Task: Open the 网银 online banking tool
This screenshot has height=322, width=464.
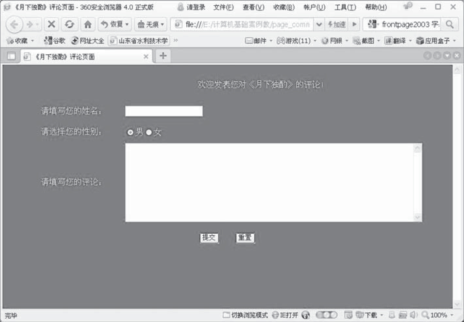Action: tap(332, 41)
